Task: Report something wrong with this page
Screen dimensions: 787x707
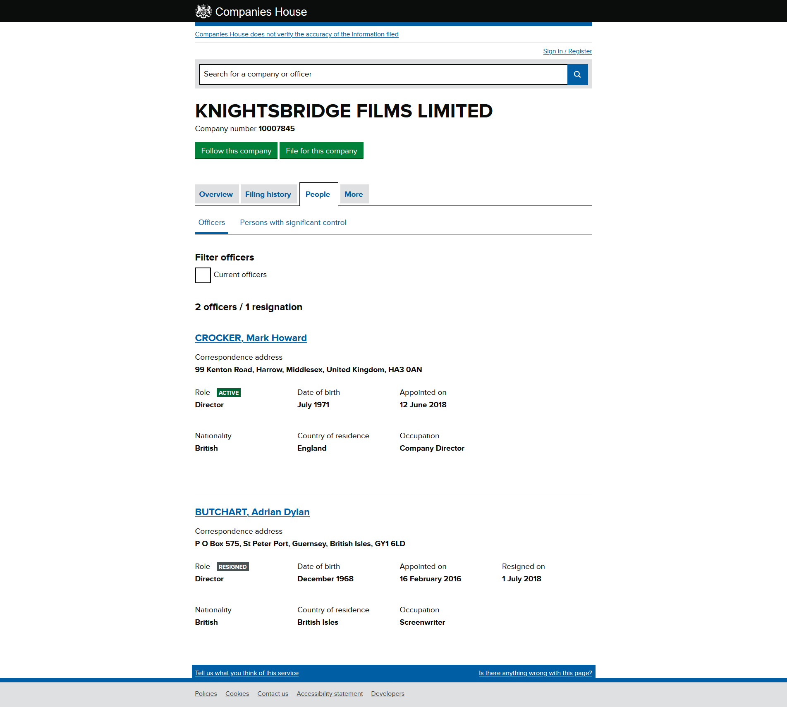Action: tap(535, 673)
